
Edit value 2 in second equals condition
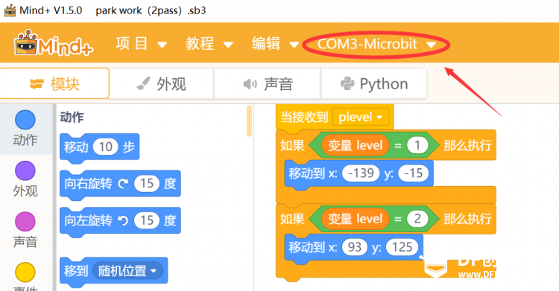pos(417,219)
